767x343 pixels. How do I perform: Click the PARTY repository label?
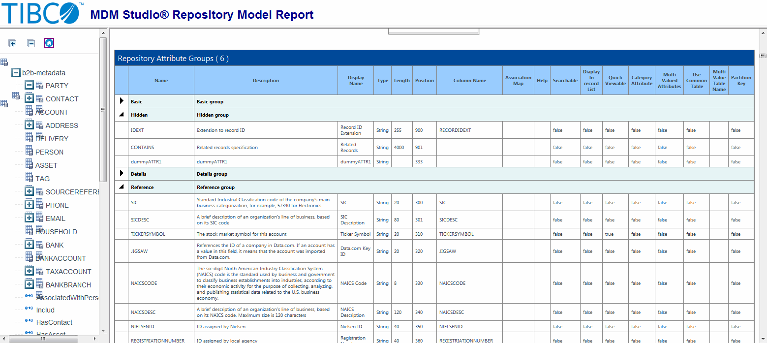coord(57,86)
